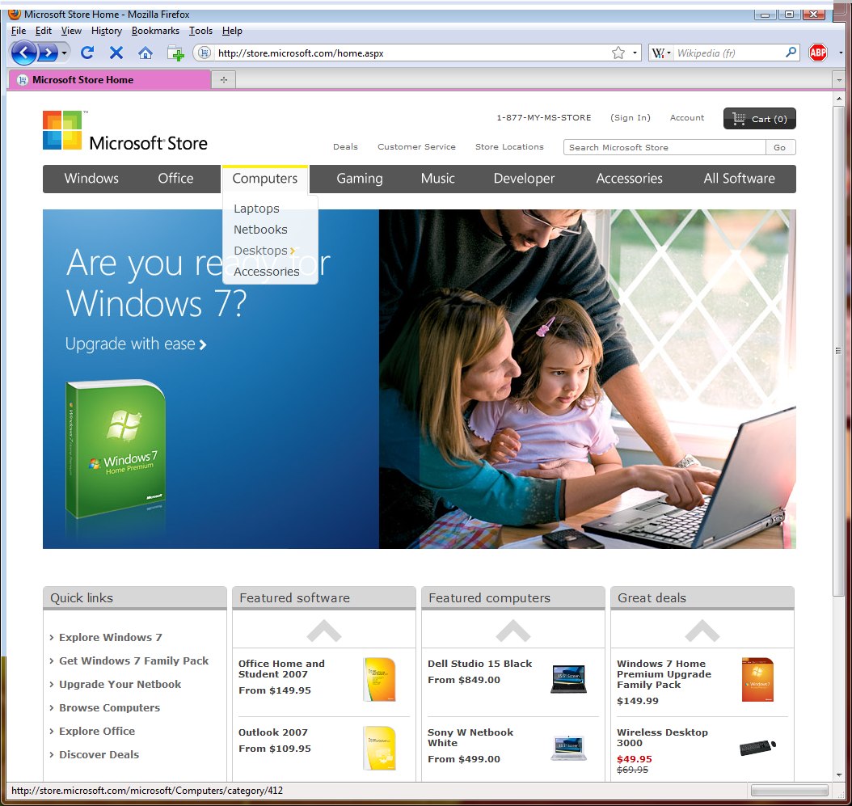Open the Customer Service link
Image resolution: width=852 pixels, height=806 pixels.
[417, 147]
